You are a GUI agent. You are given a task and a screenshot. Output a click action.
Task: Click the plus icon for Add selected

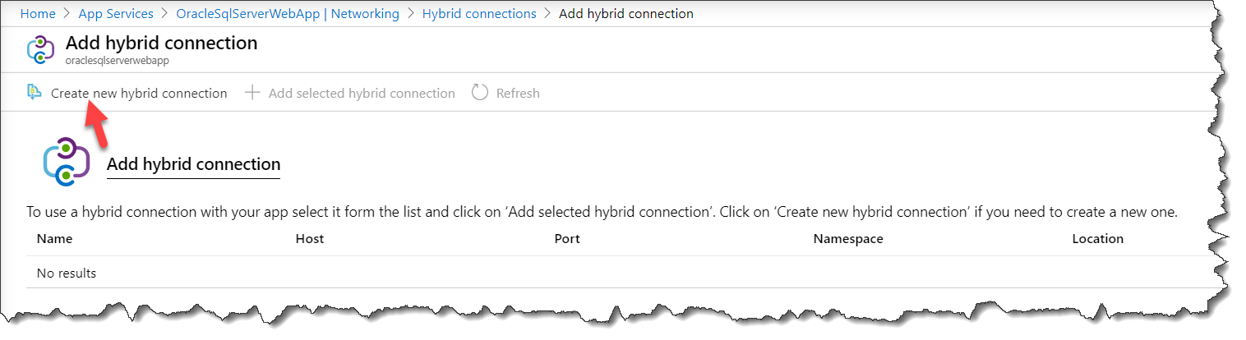coord(252,93)
